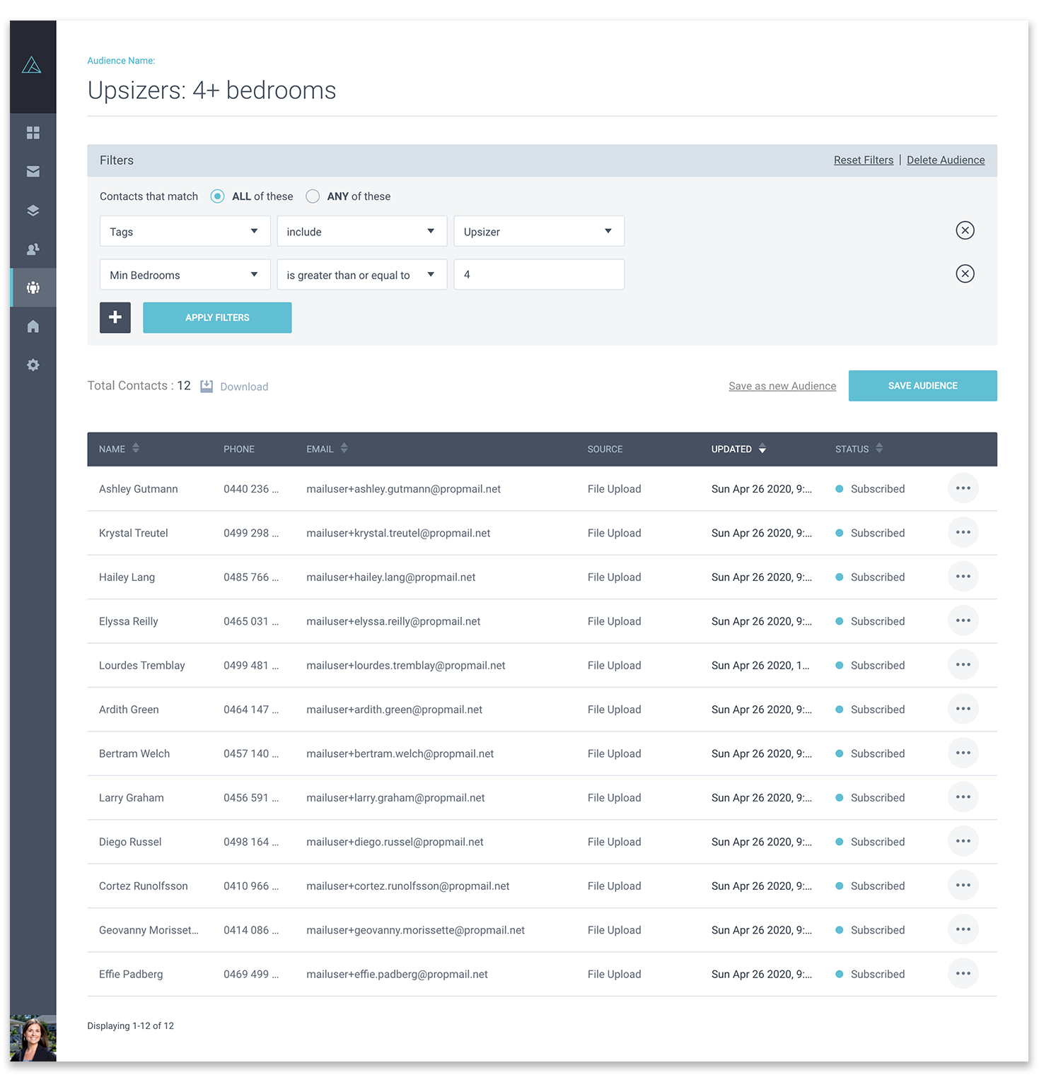
Task: Select ALL of these radio button
Action: tap(218, 196)
